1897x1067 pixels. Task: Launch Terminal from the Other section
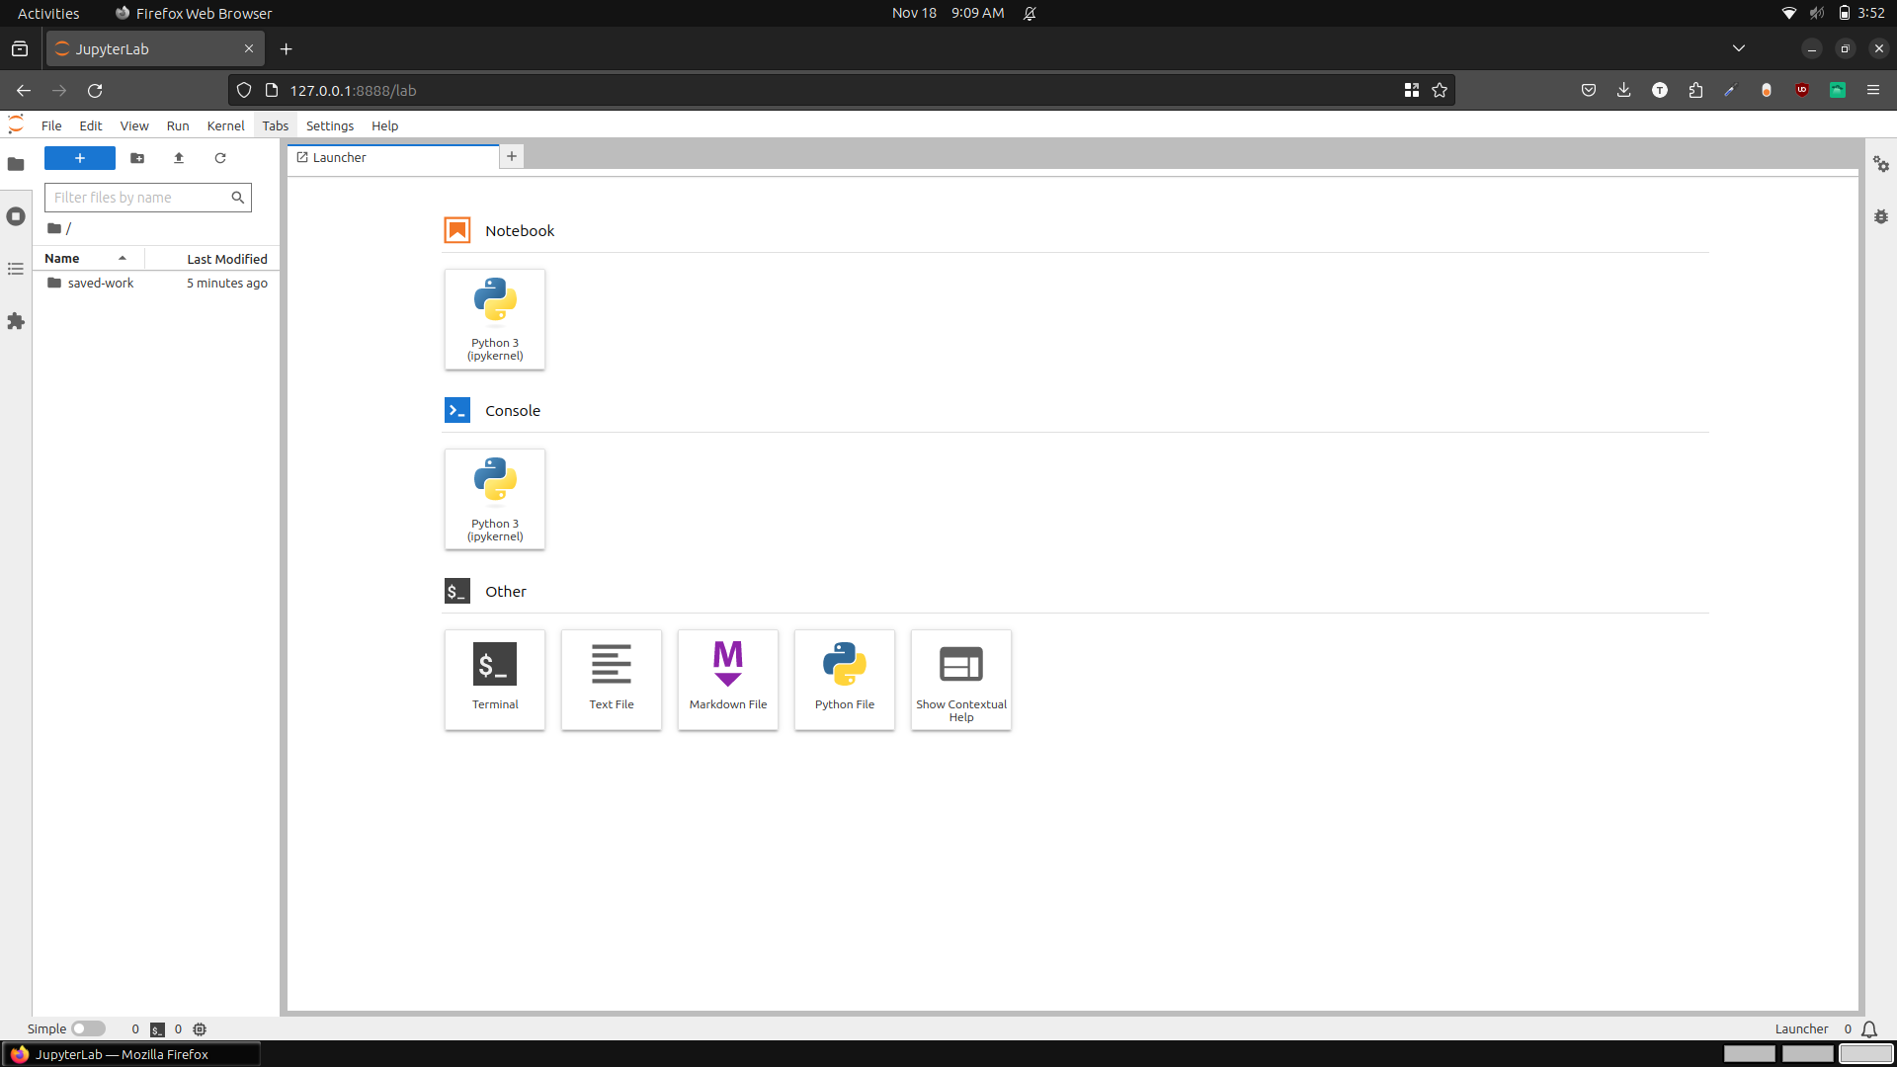(x=495, y=680)
